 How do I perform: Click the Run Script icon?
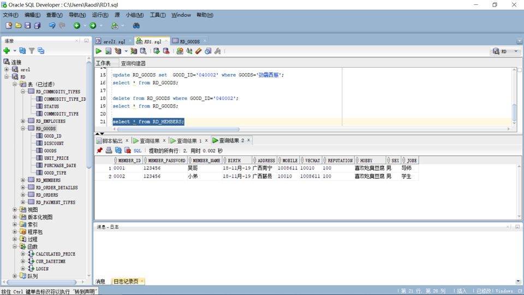[108, 51]
